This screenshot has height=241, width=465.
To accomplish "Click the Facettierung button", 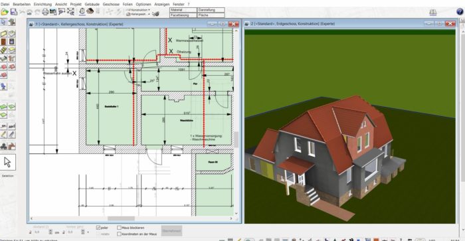I will 183,15.
